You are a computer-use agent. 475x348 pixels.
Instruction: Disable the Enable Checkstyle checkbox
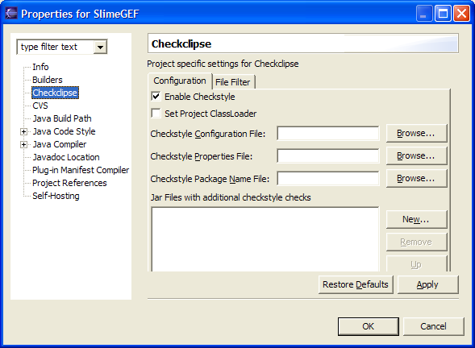tap(156, 97)
